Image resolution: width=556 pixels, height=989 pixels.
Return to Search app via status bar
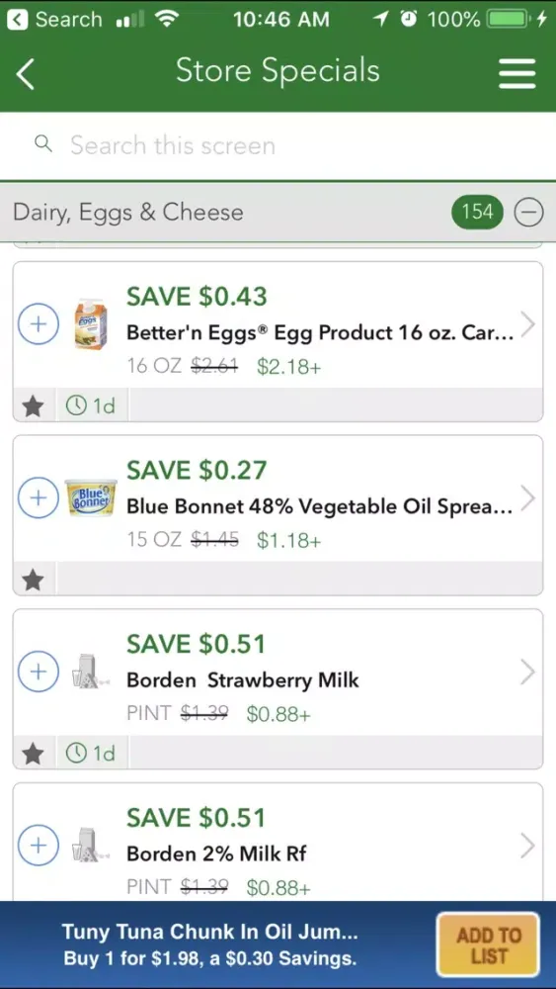(54, 20)
